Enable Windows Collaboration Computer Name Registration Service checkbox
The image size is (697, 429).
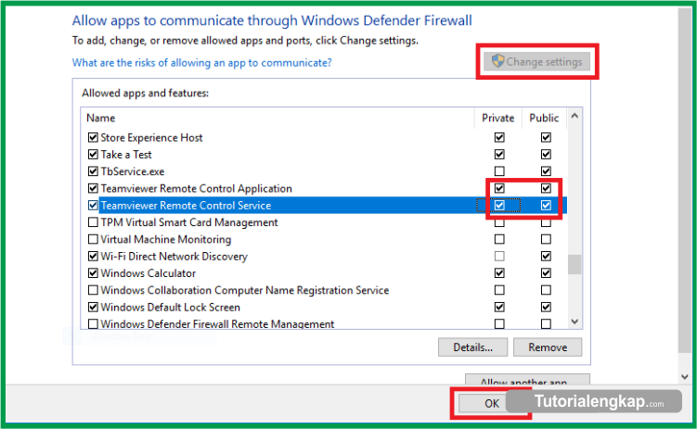93,290
